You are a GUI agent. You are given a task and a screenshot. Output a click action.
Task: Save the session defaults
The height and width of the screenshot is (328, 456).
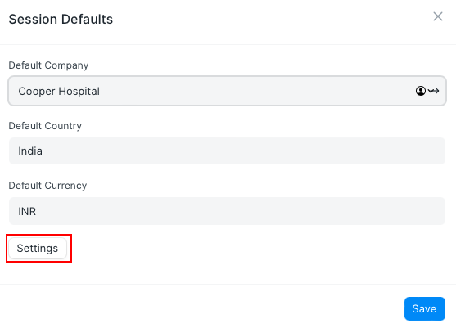point(425,308)
